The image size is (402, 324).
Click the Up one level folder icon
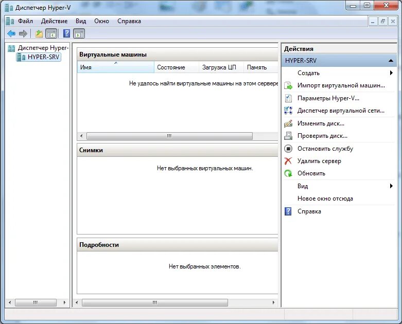(x=39, y=33)
